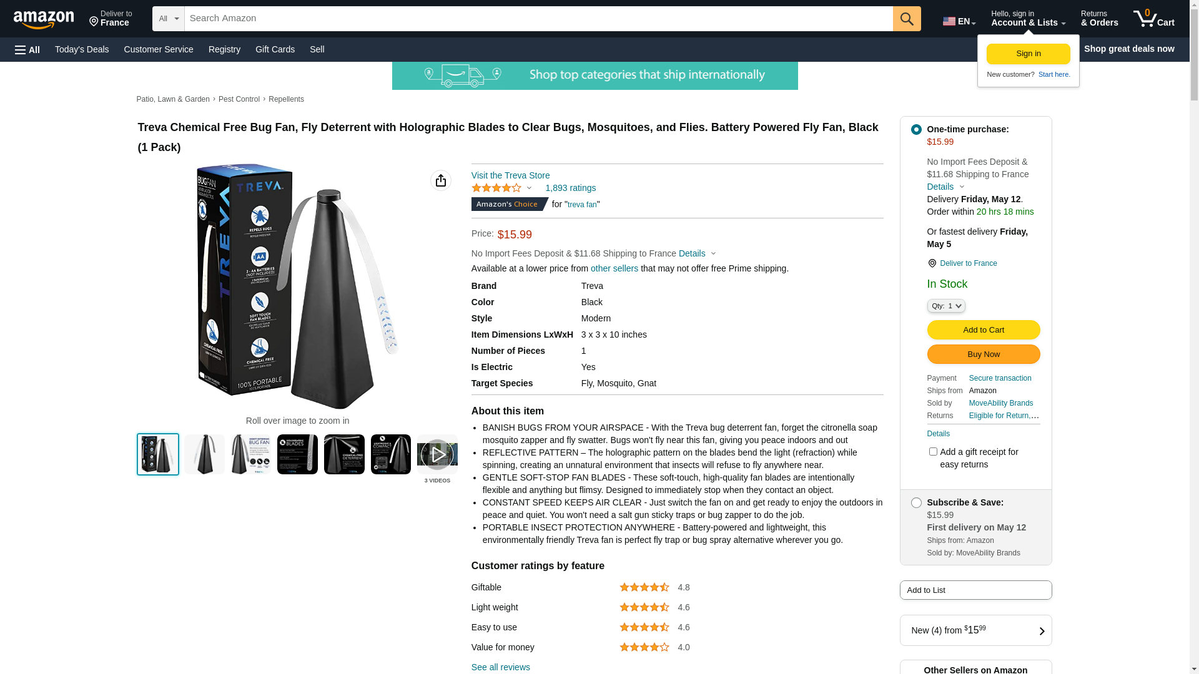
Task: Select Subscribe & Save radio option
Action: click(x=916, y=502)
